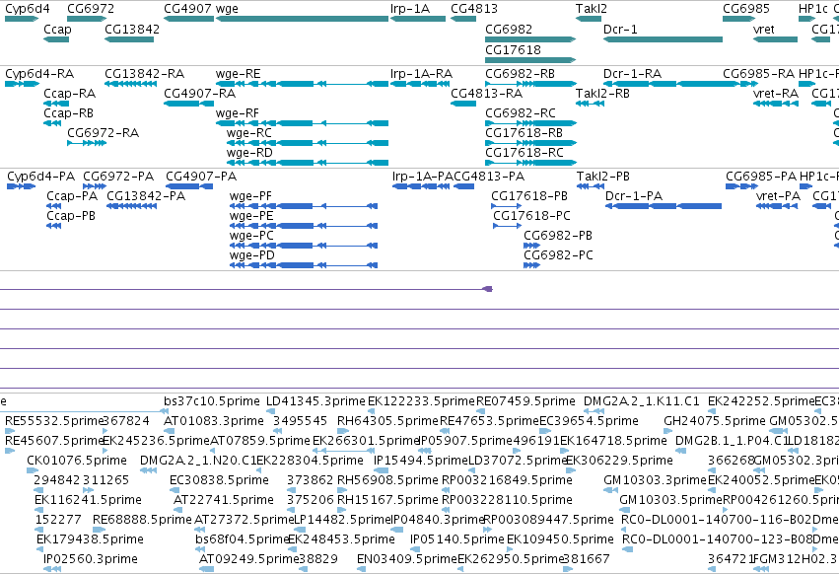Click the CG6985 gene label
Image resolution: width=839 pixels, height=574 pixels.
pos(746,9)
